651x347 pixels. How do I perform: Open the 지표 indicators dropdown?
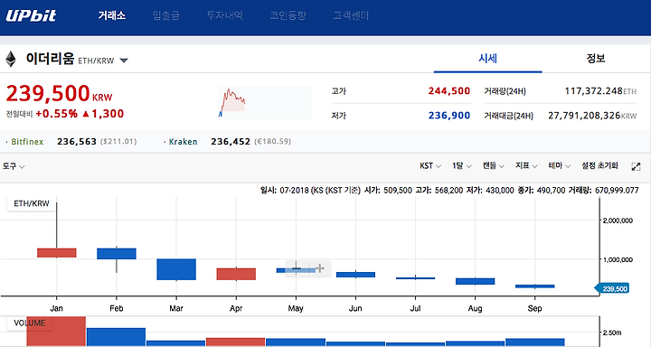point(526,166)
